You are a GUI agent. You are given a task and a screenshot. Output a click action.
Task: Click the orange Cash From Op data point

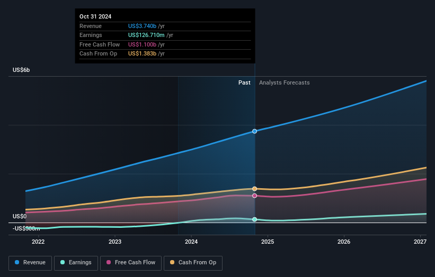254,189
